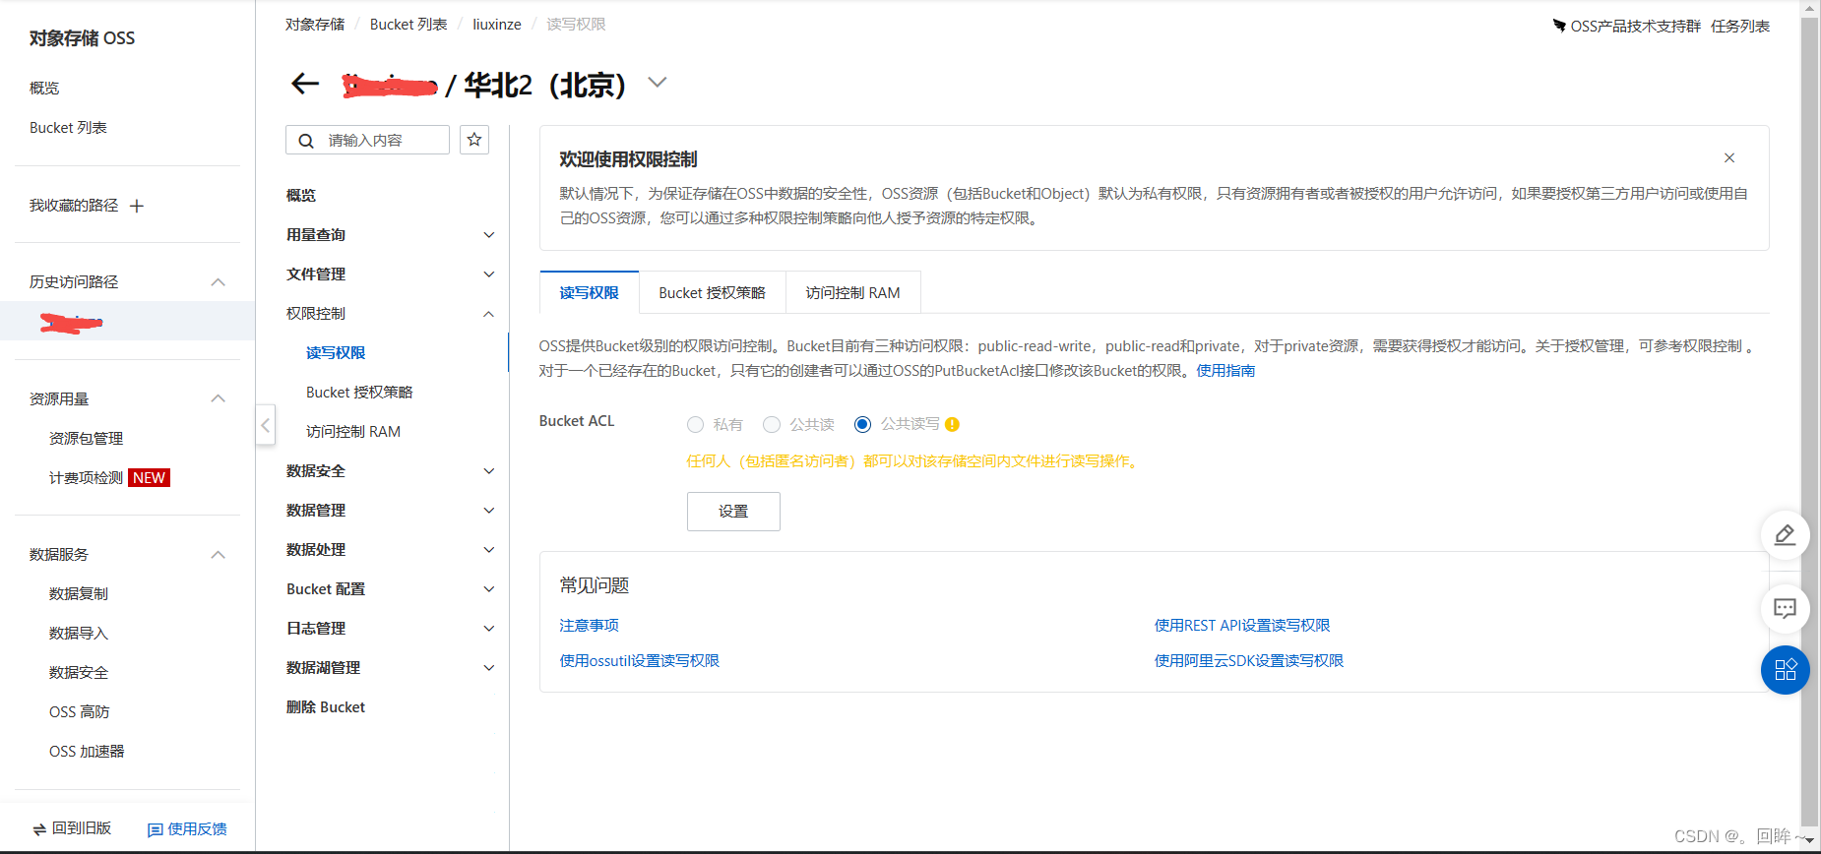Click the 设置 button
Image resolution: width=1821 pixels, height=854 pixels.
point(733,512)
